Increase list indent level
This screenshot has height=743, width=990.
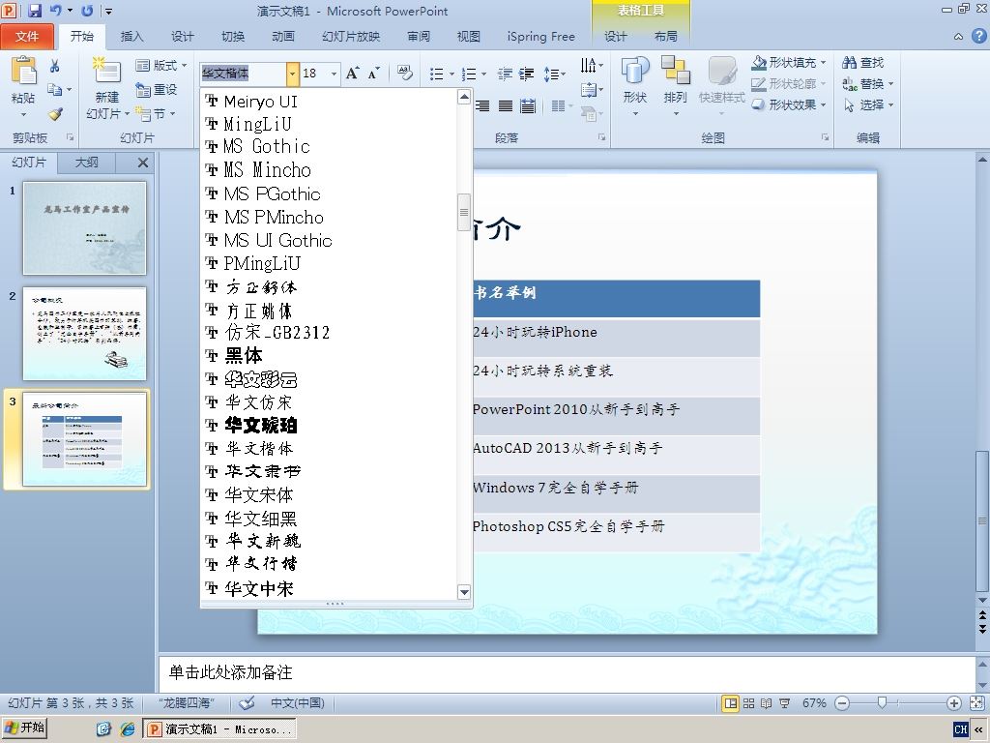point(527,74)
